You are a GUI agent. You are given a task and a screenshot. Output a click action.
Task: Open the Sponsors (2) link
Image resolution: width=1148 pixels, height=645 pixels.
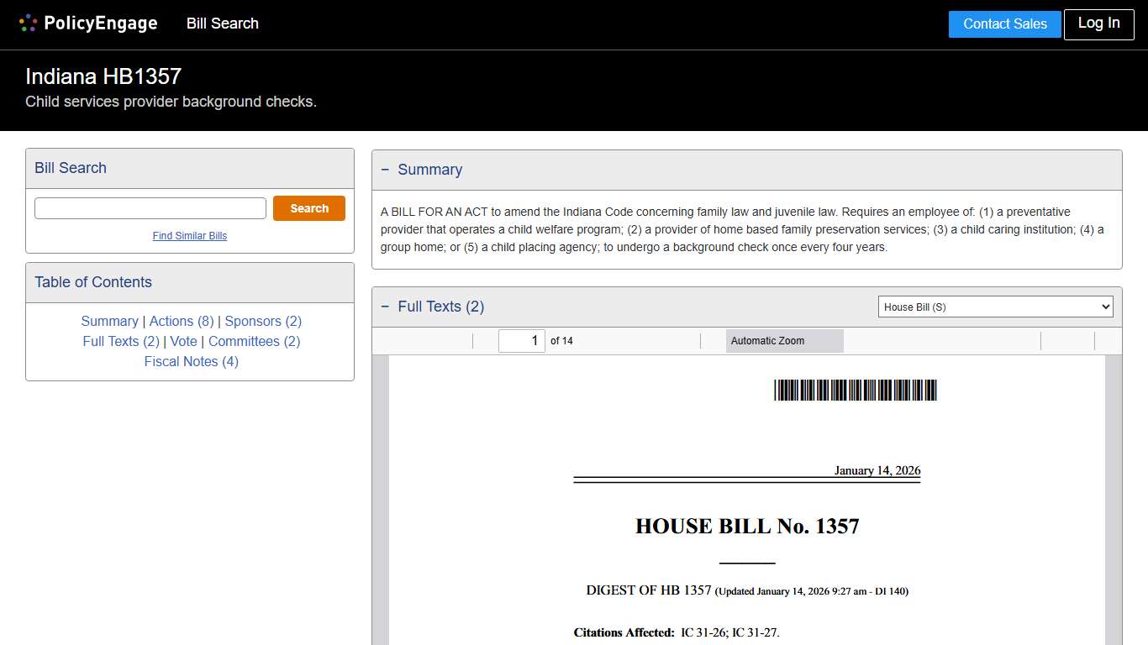tap(262, 321)
